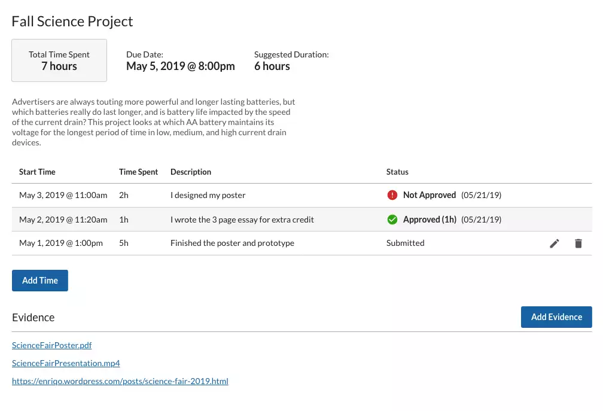Screen dimensions: 603x411
Task: Click the green Approved checkmark icon
Action: pos(392,220)
